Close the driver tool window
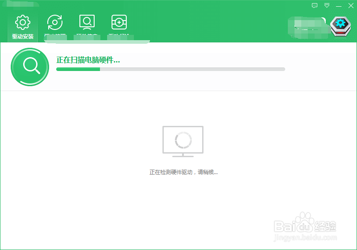Screen dimensions: 357x250 (x=351, y=6)
